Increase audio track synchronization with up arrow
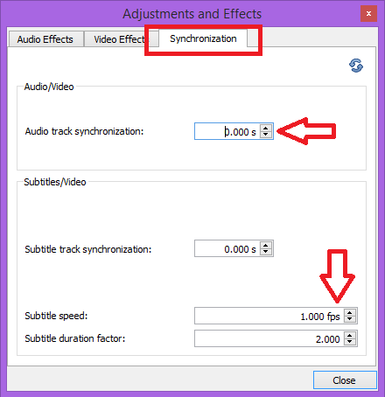 tap(266, 128)
